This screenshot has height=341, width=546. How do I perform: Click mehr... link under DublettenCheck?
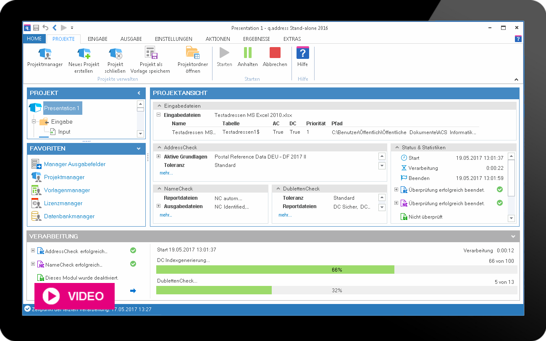coord(285,215)
